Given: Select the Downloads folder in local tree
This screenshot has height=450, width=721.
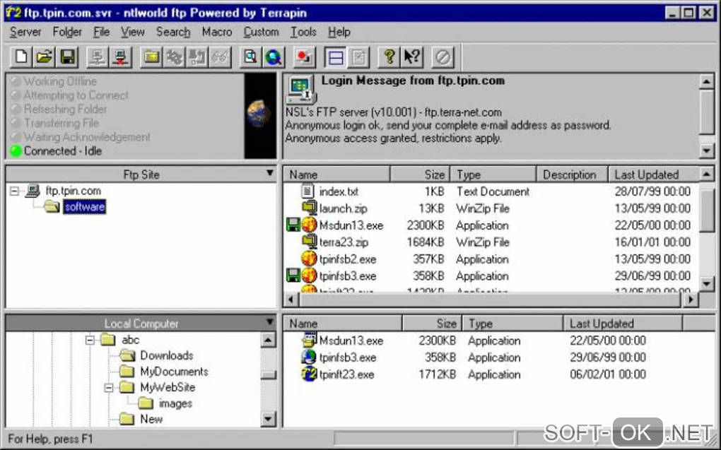Looking at the screenshot, I should point(166,355).
